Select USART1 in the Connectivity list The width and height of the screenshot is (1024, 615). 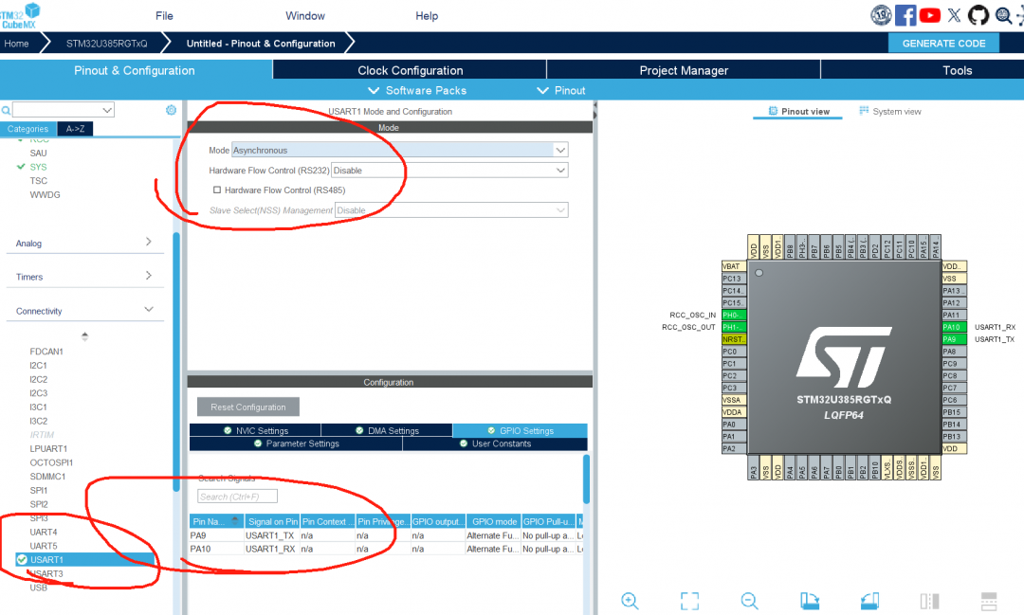click(85, 559)
